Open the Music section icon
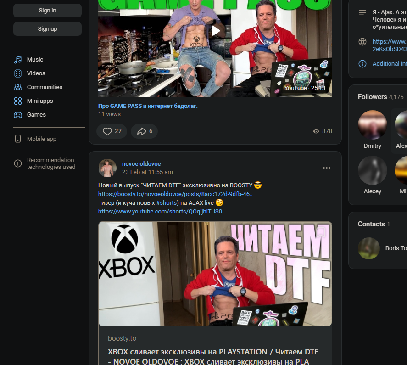The height and width of the screenshot is (365, 407). pyautogui.click(x=18, y=60)
